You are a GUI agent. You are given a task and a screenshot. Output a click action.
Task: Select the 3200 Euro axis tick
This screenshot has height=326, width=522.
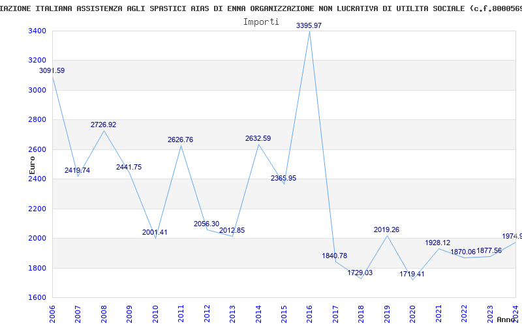37,60
